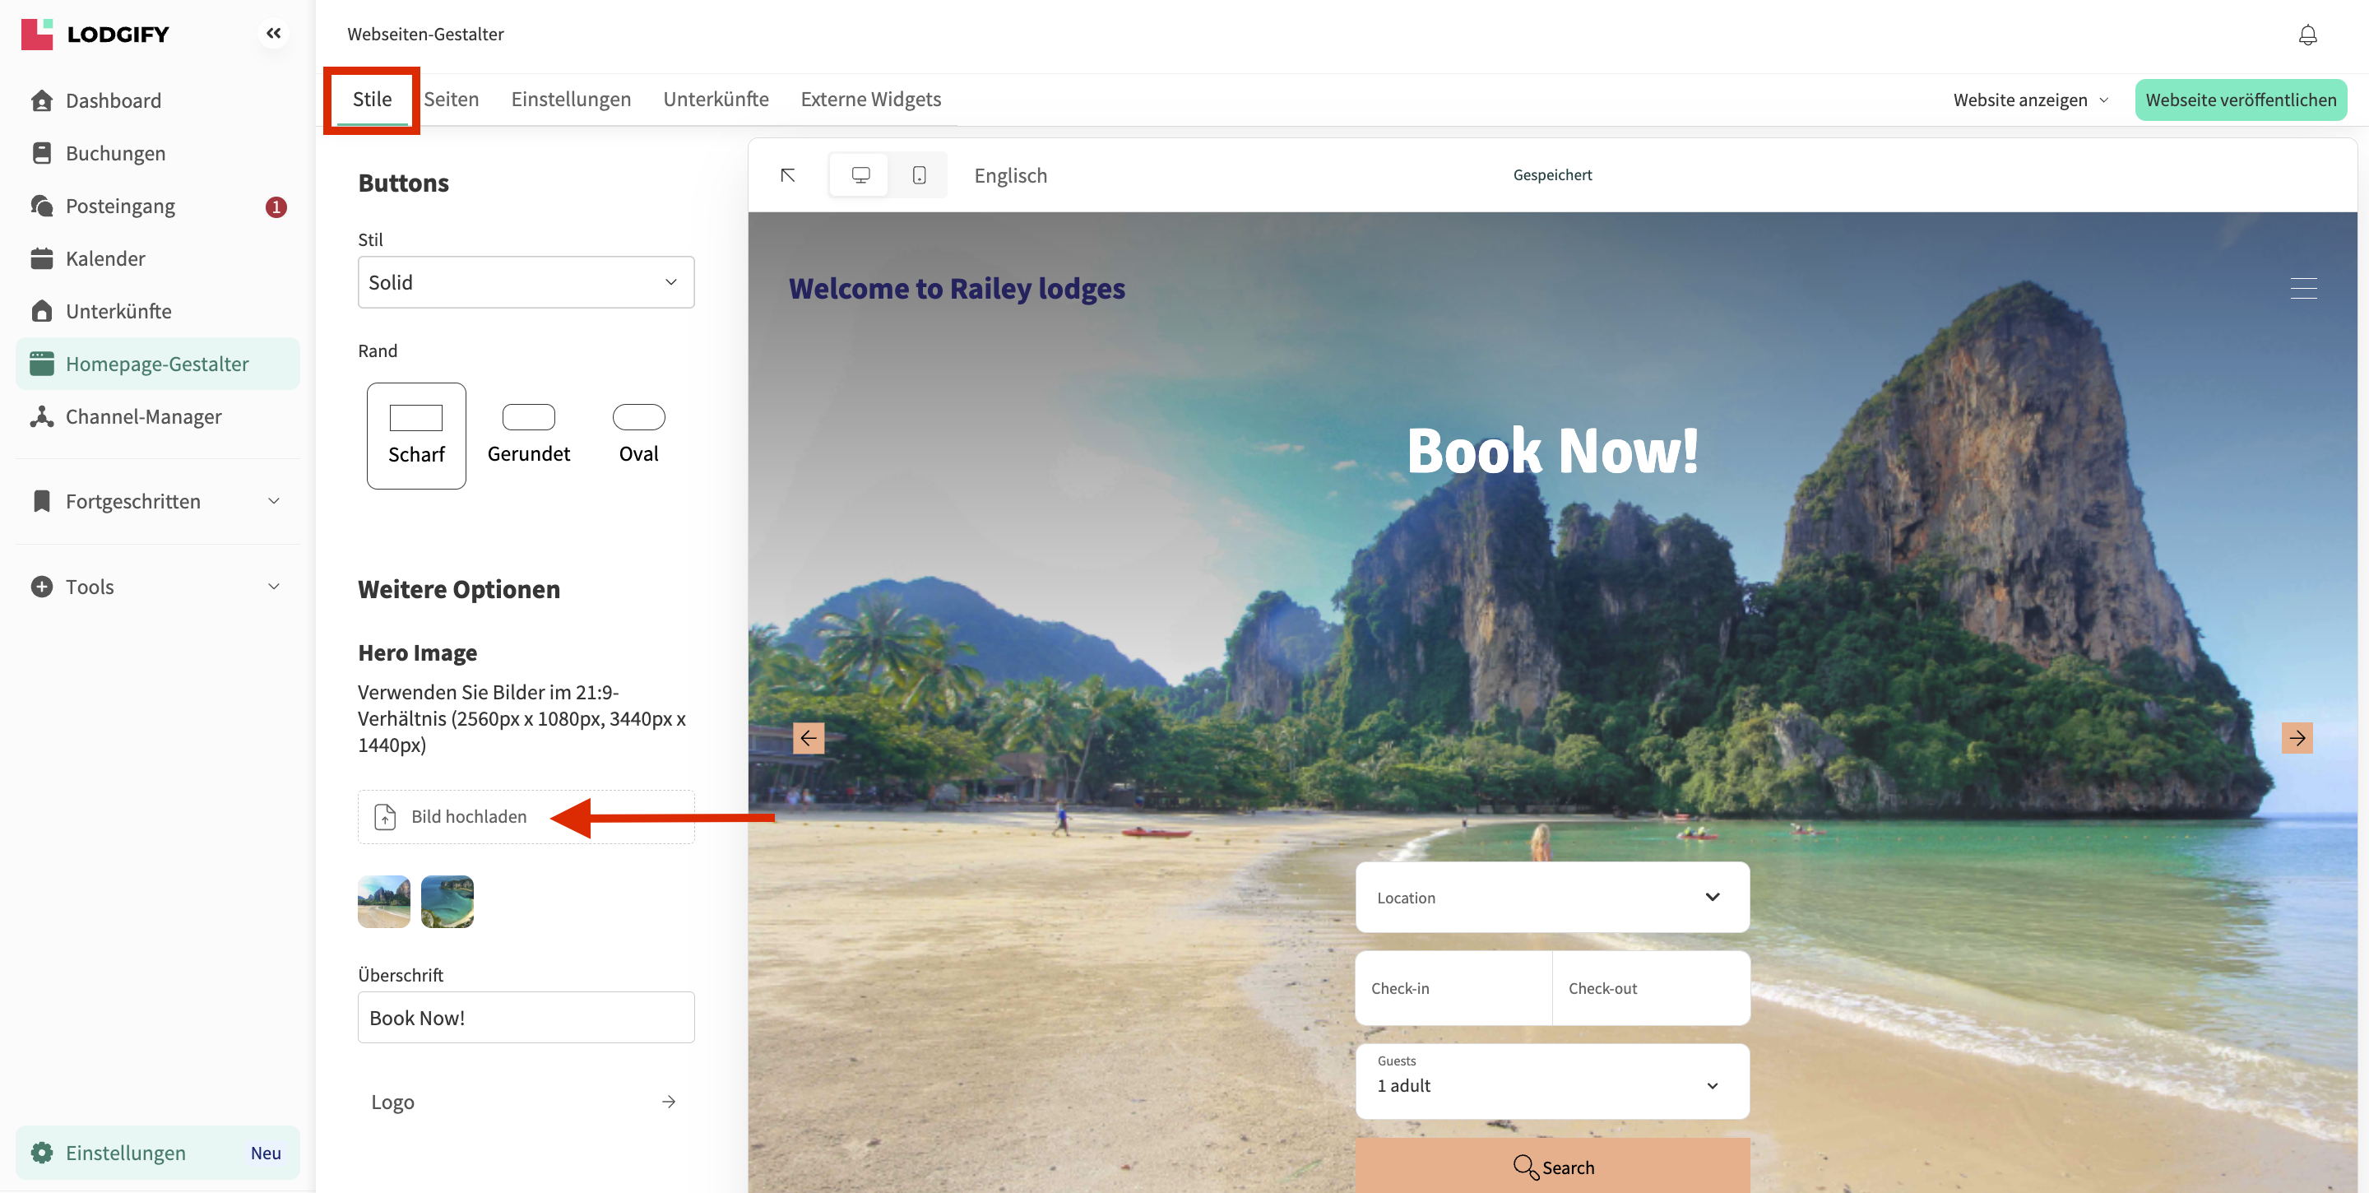Click the Überschrift Book Now! text field
The height and width of the screenshot is (1193, 2369).
pyautogui.click(x=525, y=1017)
